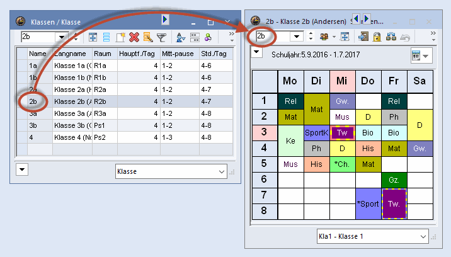Select the Sa day header
Viewport: 451px width, 257px height.
click(x=420, y=81)
